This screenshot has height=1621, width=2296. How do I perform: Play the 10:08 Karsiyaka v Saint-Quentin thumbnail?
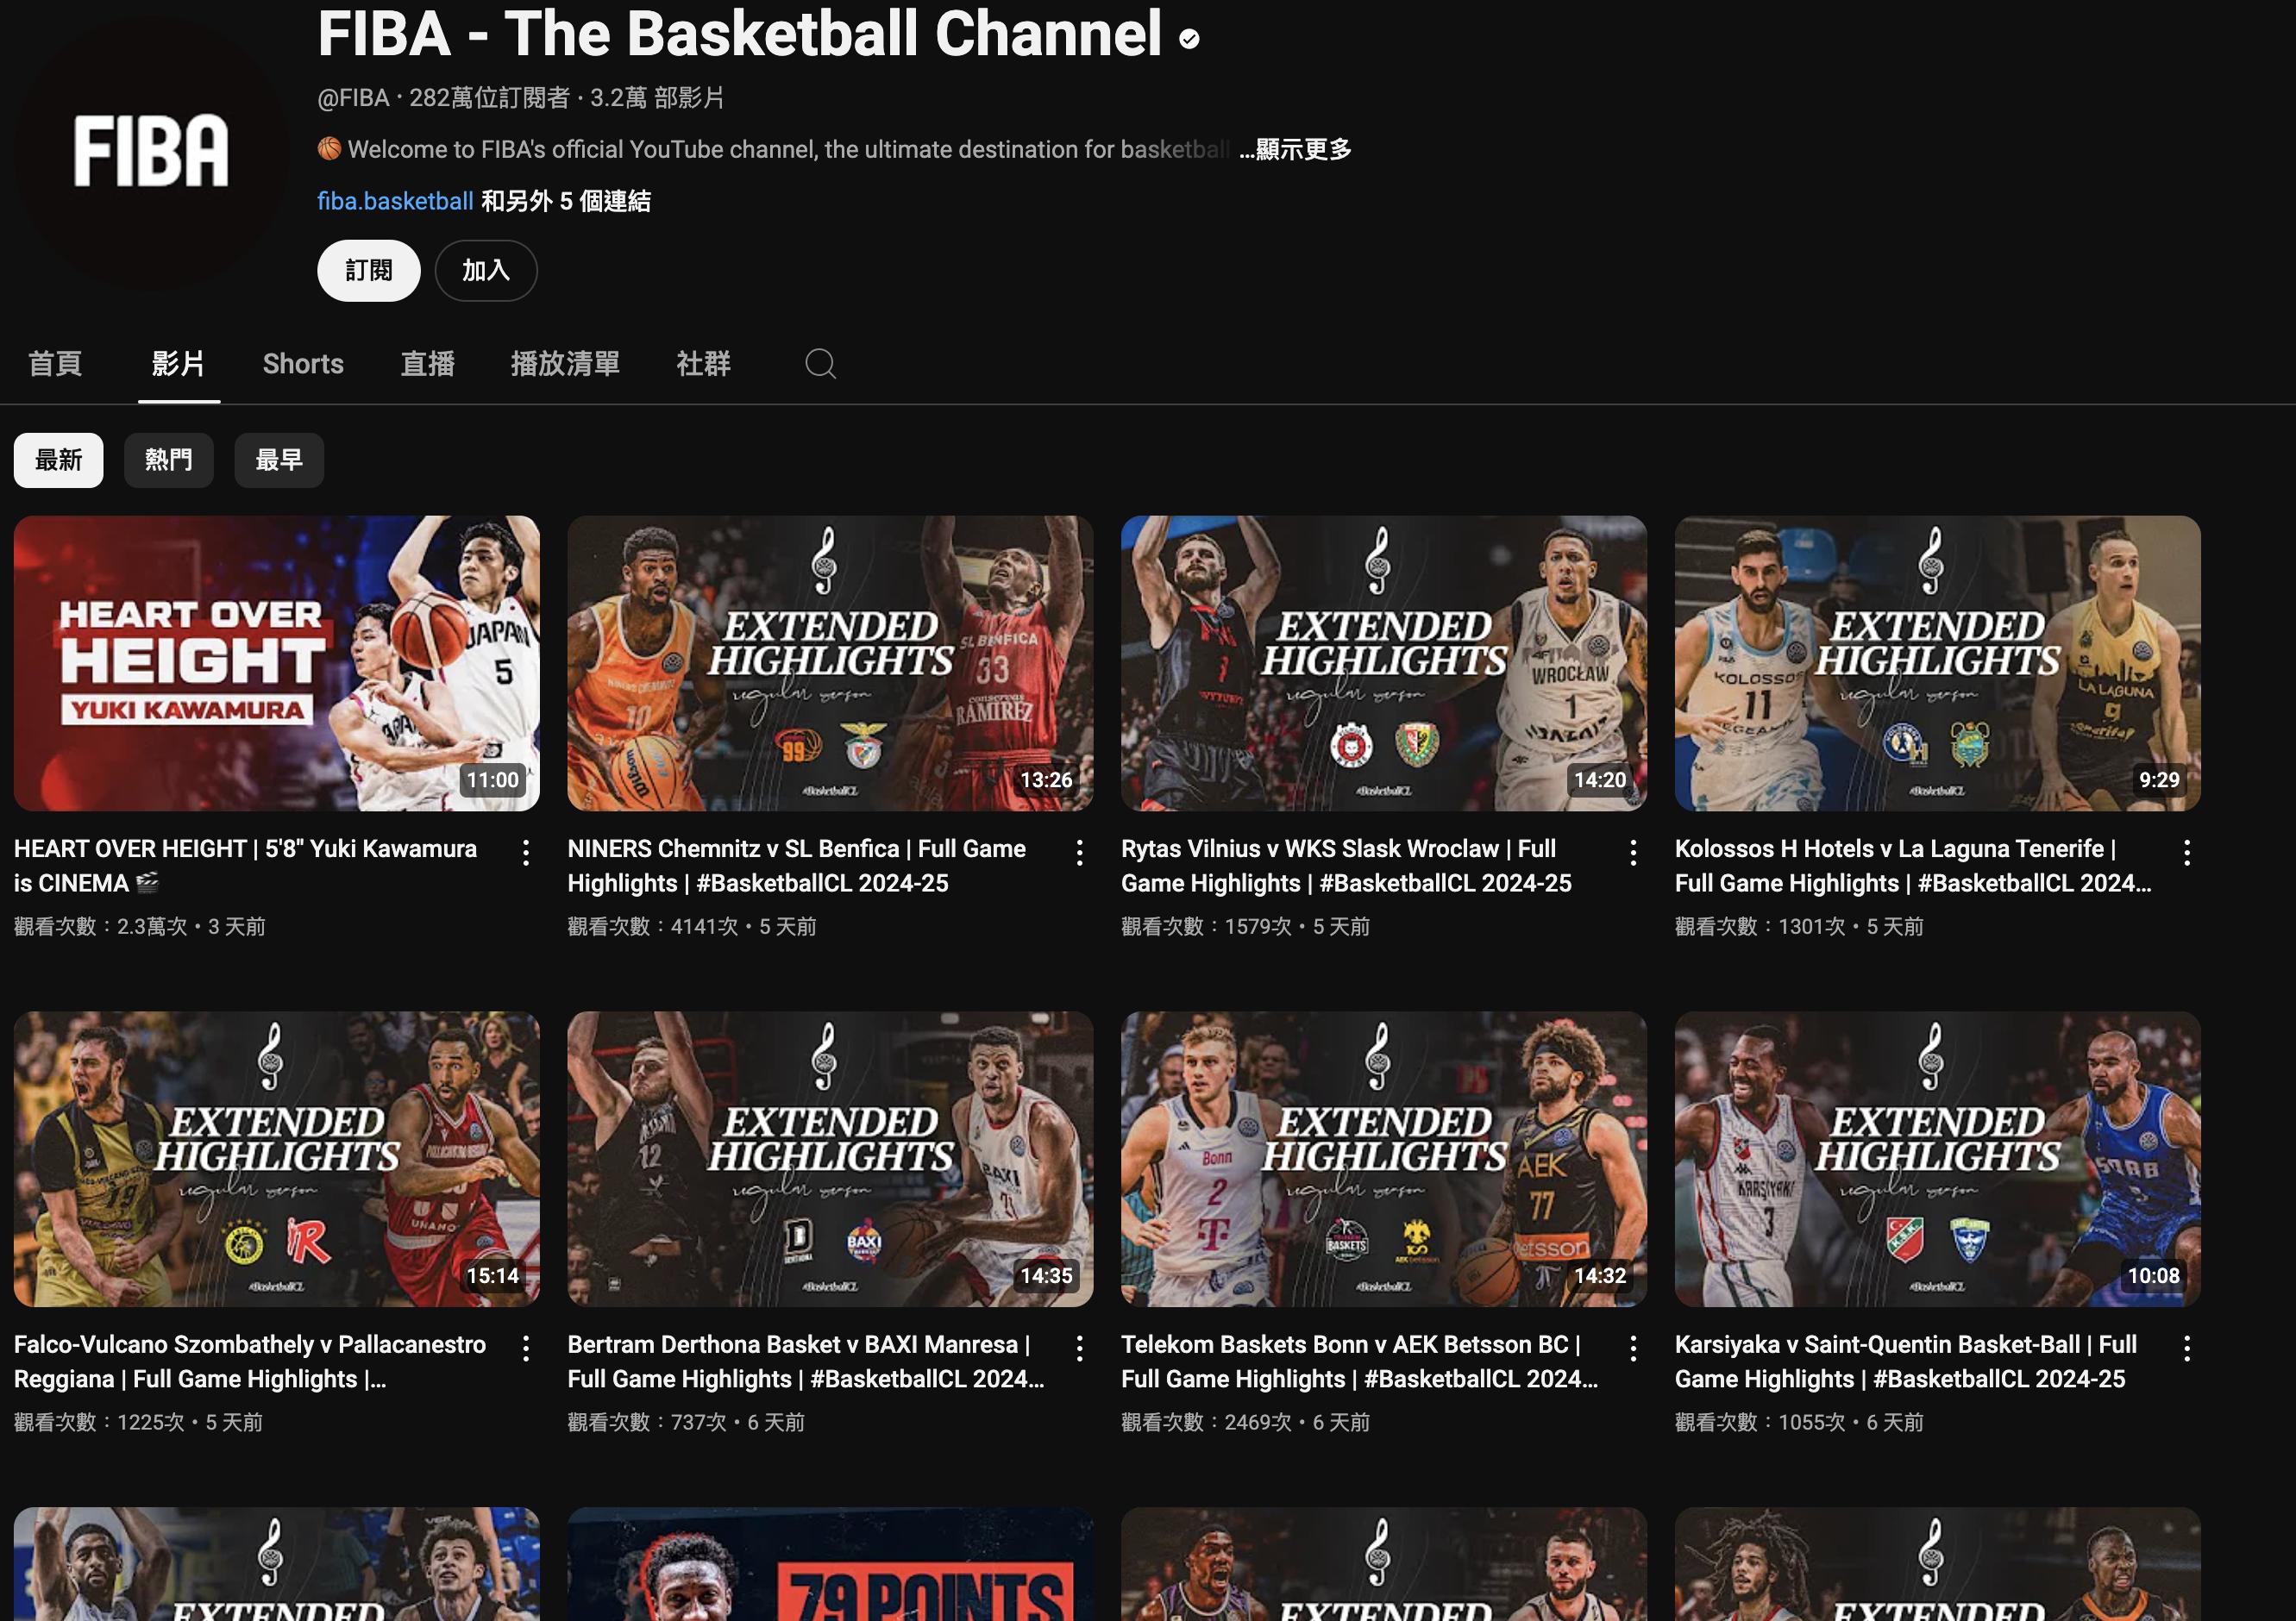point(1938,1160)
